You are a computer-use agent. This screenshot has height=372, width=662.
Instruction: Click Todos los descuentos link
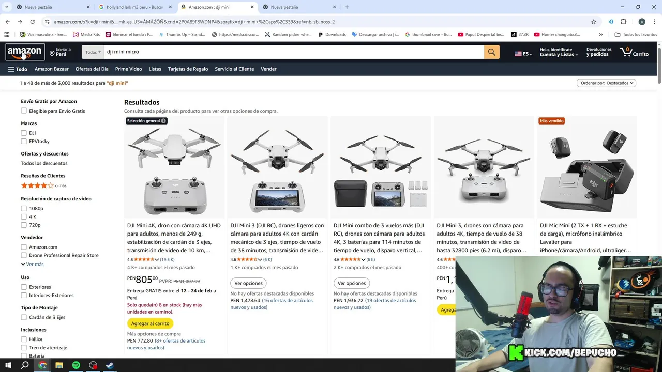[44, 164]
